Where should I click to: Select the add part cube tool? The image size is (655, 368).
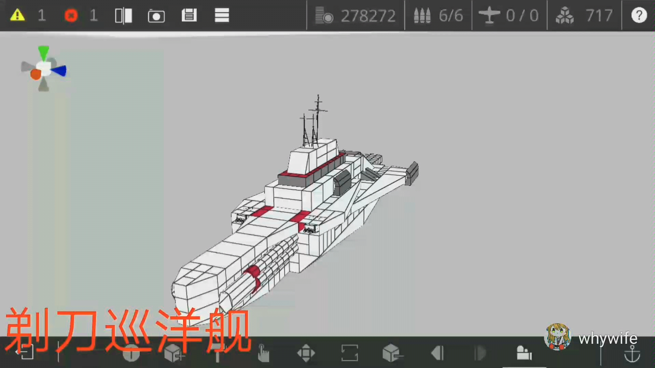(x=174, y=353)
